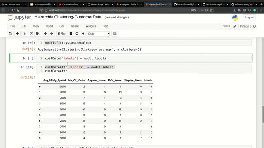Viewport: 264px width, 148px height.
Task: Click the Staples_Items column header
Action: tap(133, 81)
